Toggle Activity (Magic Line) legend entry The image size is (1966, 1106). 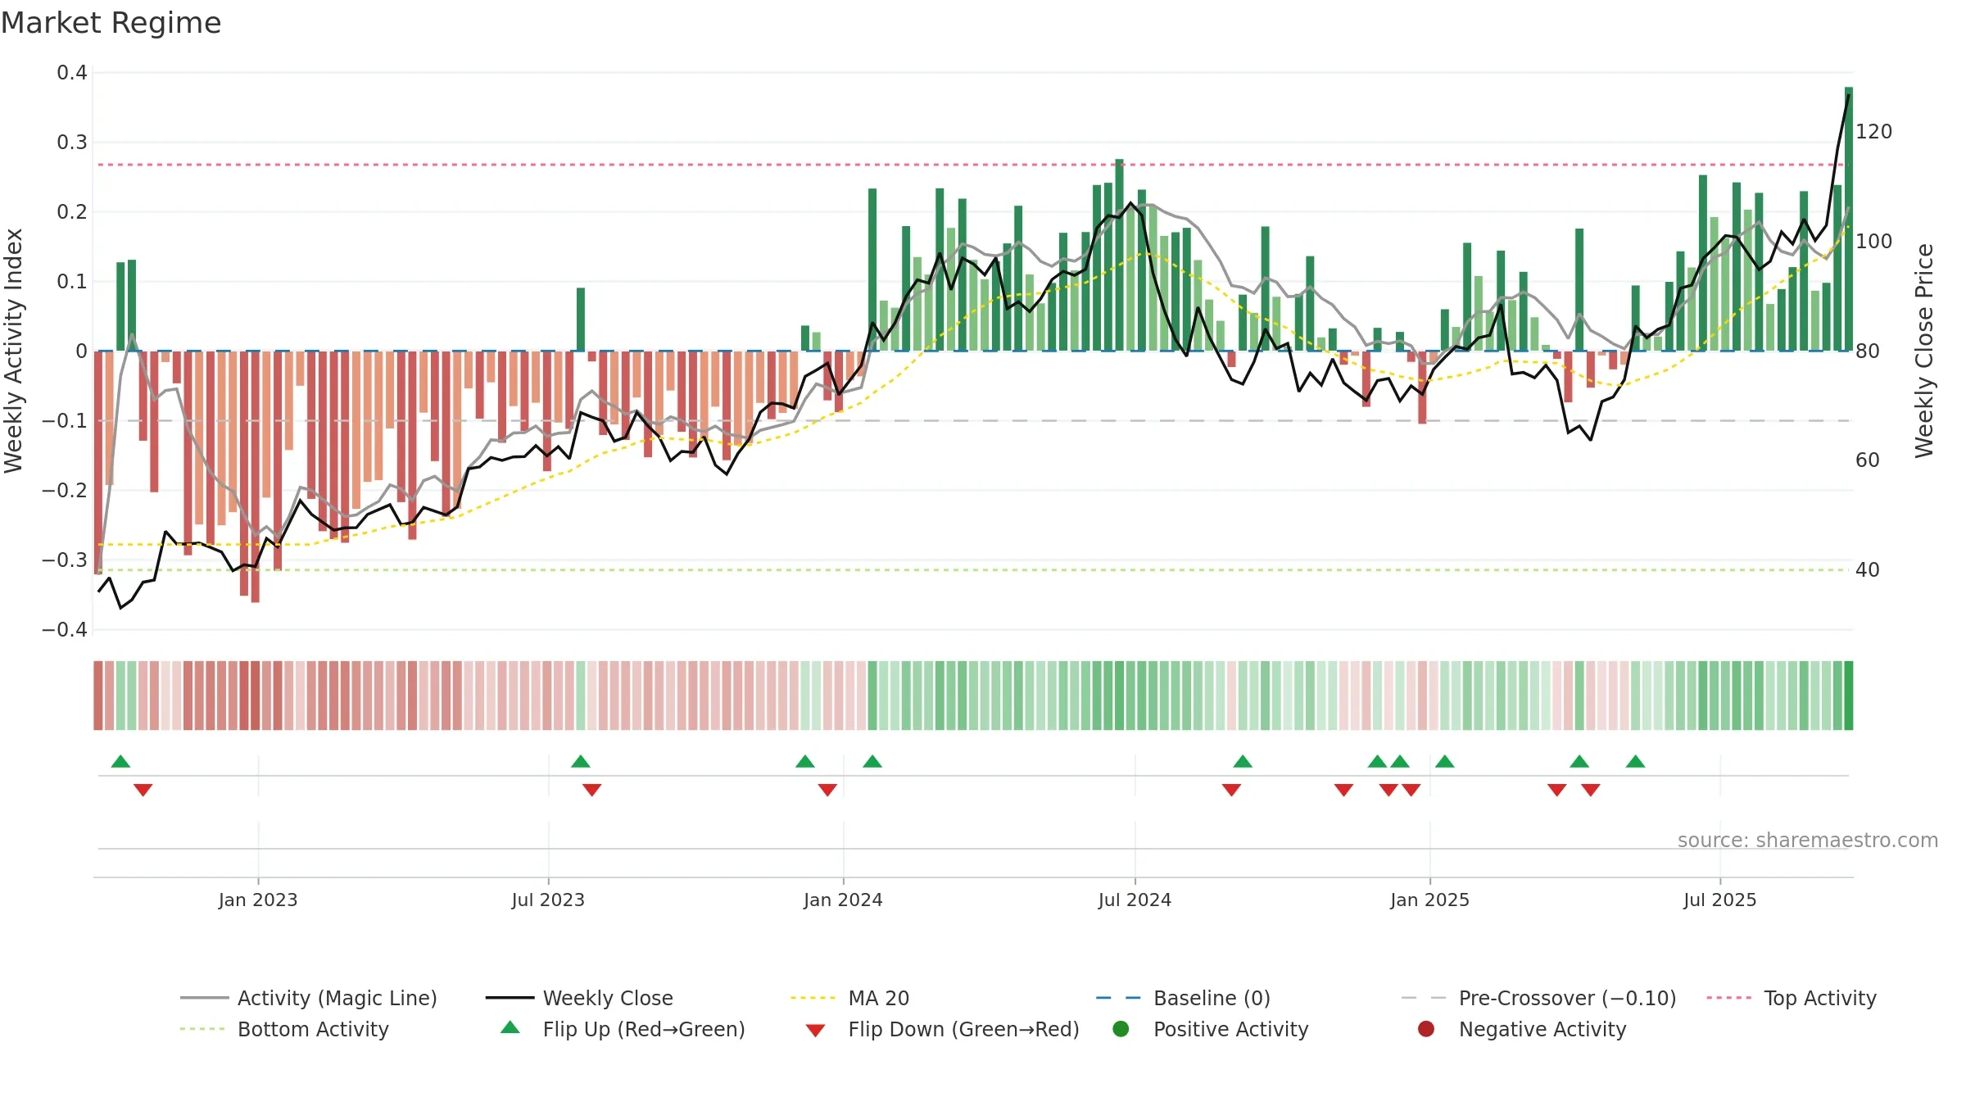tap(309, 998)
